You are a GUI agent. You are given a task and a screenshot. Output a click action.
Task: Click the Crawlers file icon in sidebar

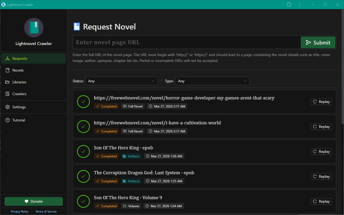(x=8, y=94)
